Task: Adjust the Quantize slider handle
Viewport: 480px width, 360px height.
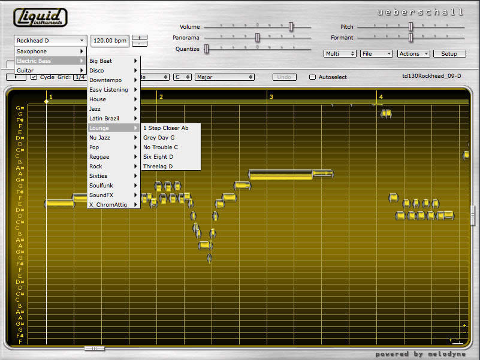Action: pyautogui.click(x=207, y=49)
